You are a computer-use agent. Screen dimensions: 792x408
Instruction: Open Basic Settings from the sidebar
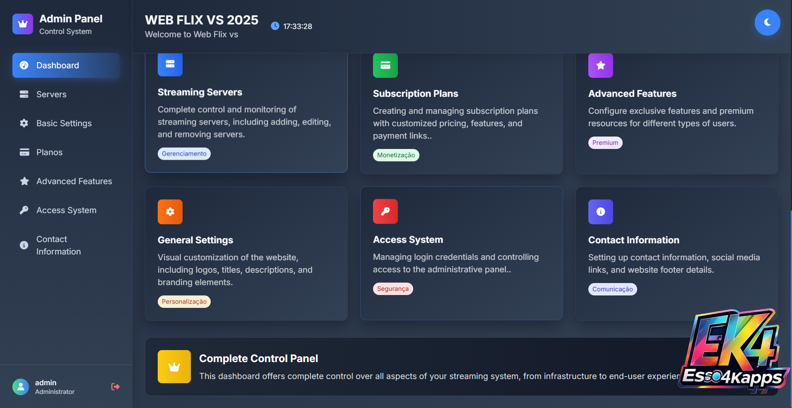pyautogui.click(x=64, y=123)
